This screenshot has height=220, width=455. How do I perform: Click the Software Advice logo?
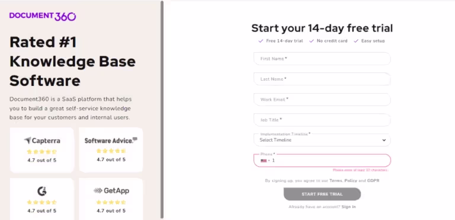point(111,141)
